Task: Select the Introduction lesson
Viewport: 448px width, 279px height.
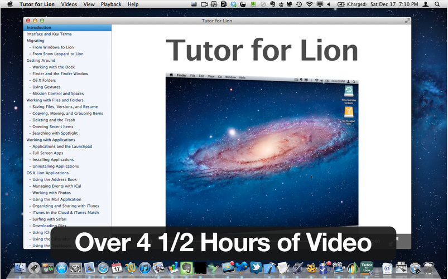Action: pyautogui.click(x=68, y=27)
